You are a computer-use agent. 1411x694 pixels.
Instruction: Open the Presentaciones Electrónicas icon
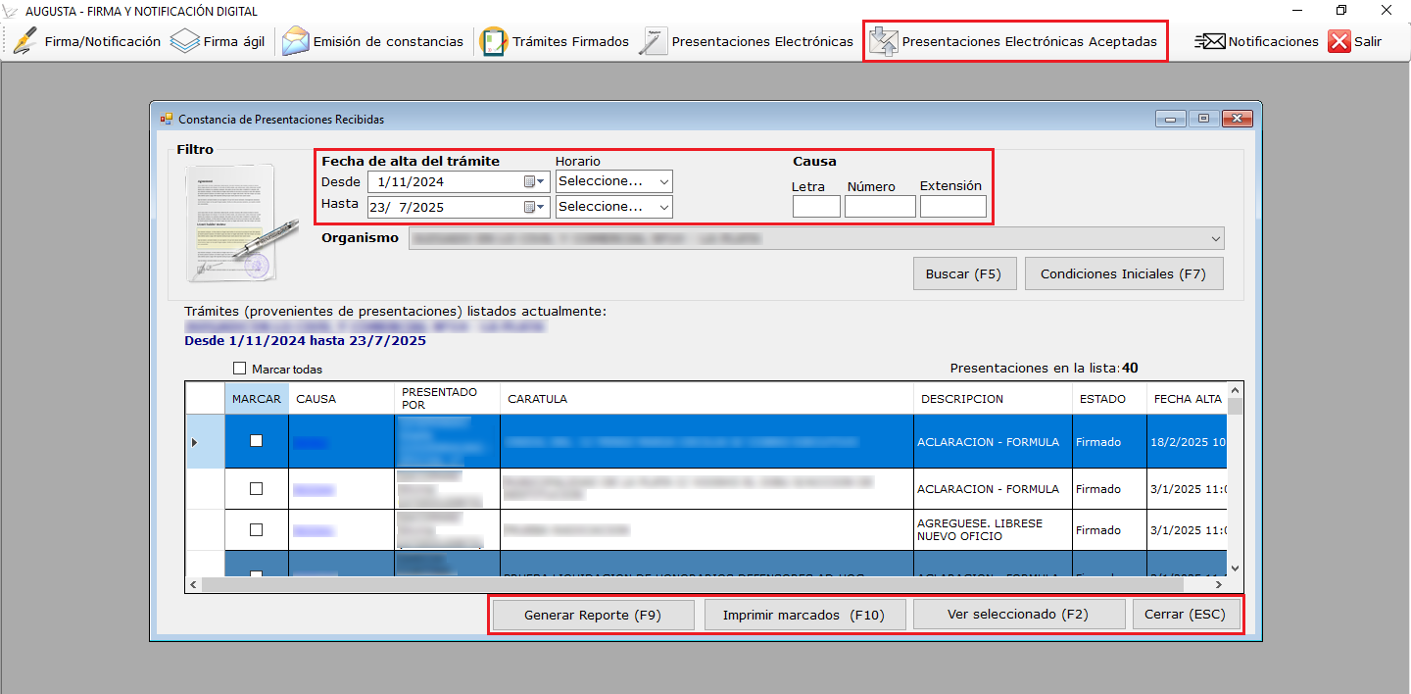[x=653, y=42]
